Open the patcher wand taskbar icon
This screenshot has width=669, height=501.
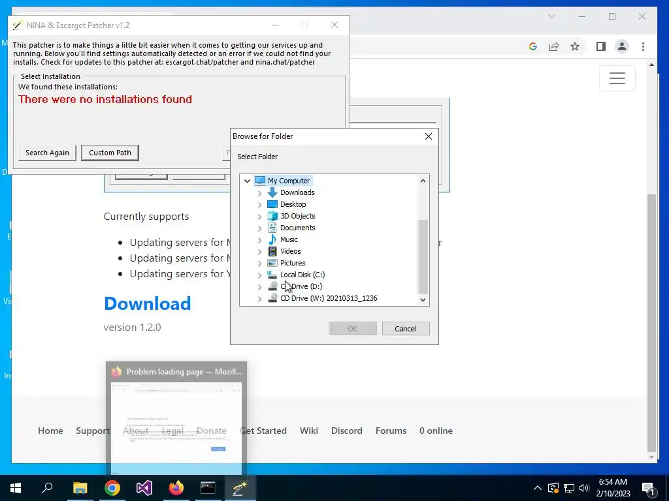tap(240, 488)
